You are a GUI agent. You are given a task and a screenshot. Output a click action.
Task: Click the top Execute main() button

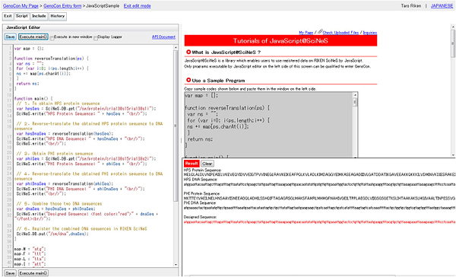tap(33, 37)
